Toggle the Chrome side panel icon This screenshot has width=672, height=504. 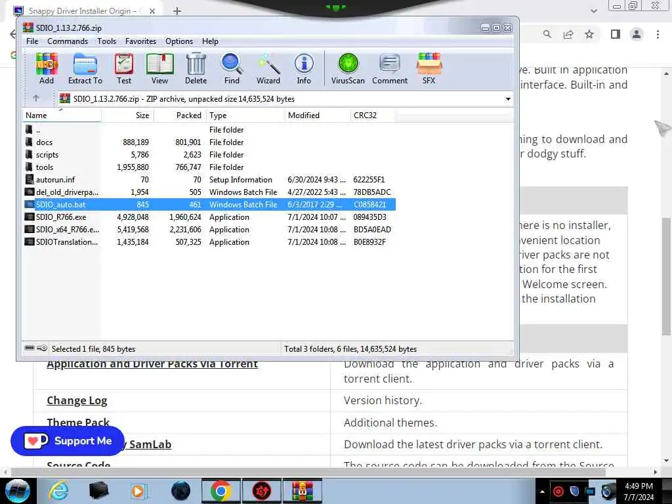click(616, 34)
